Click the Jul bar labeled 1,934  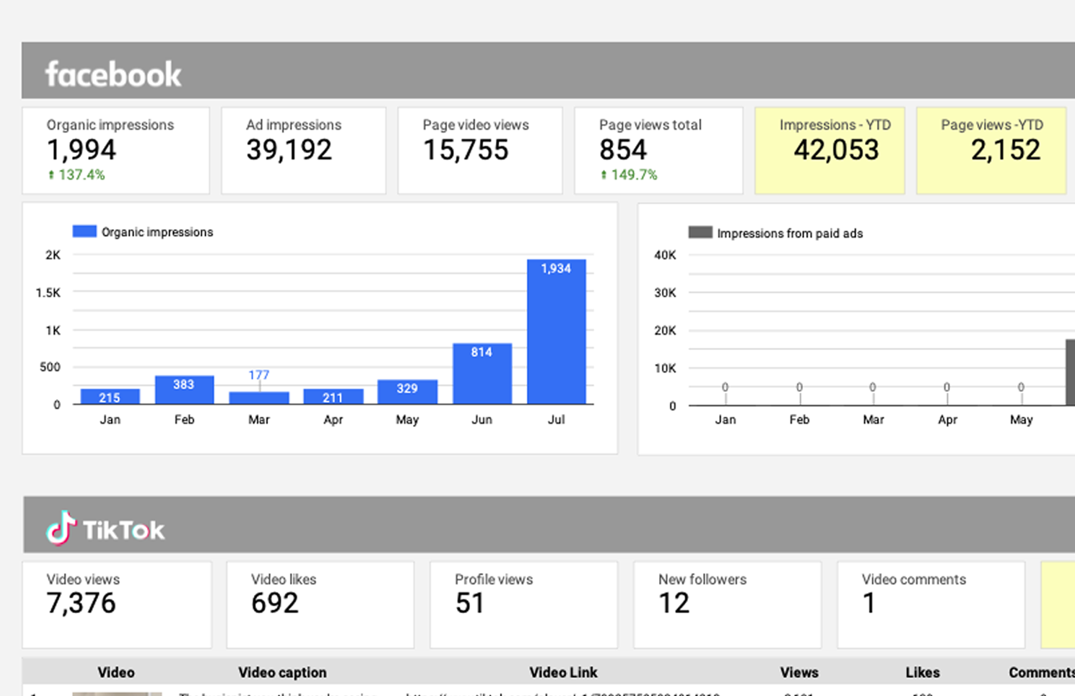click(x=556, y=332)
